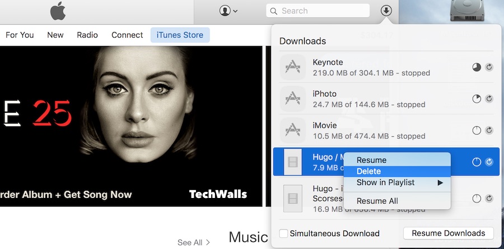Choose Delete from the context menu
Image resolution: width=504 pixels, height=249 pixels.
(x=397, y=171)
